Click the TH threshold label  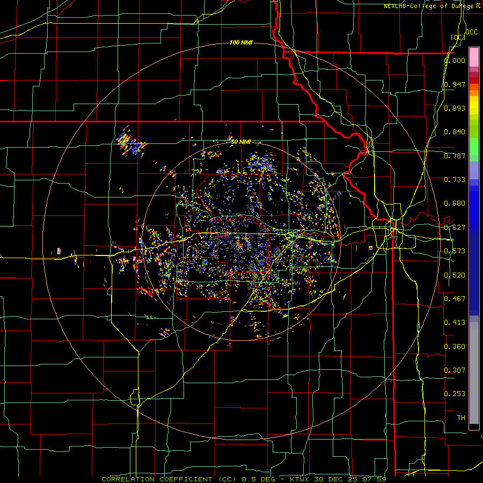[x=461, y=418]
